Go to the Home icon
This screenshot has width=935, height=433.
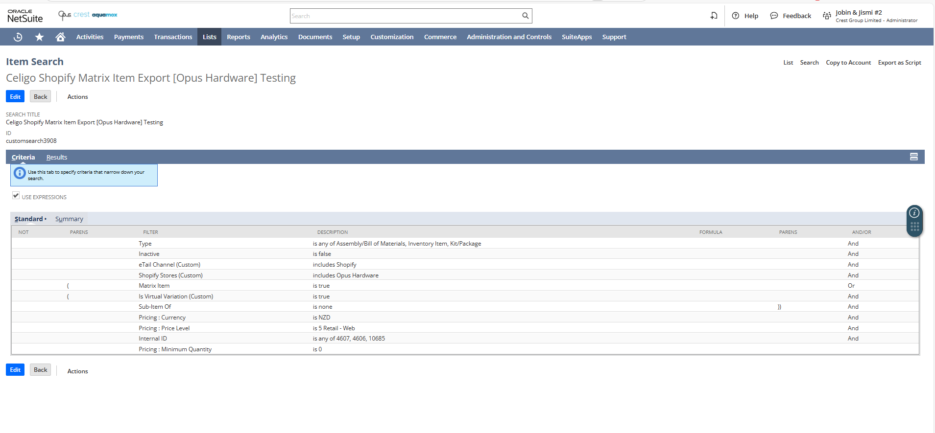60,37
